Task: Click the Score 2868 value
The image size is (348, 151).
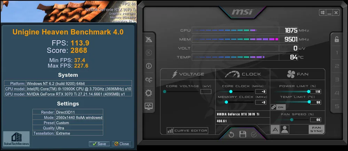Action: pyautogui.click(x=79, y=50)
